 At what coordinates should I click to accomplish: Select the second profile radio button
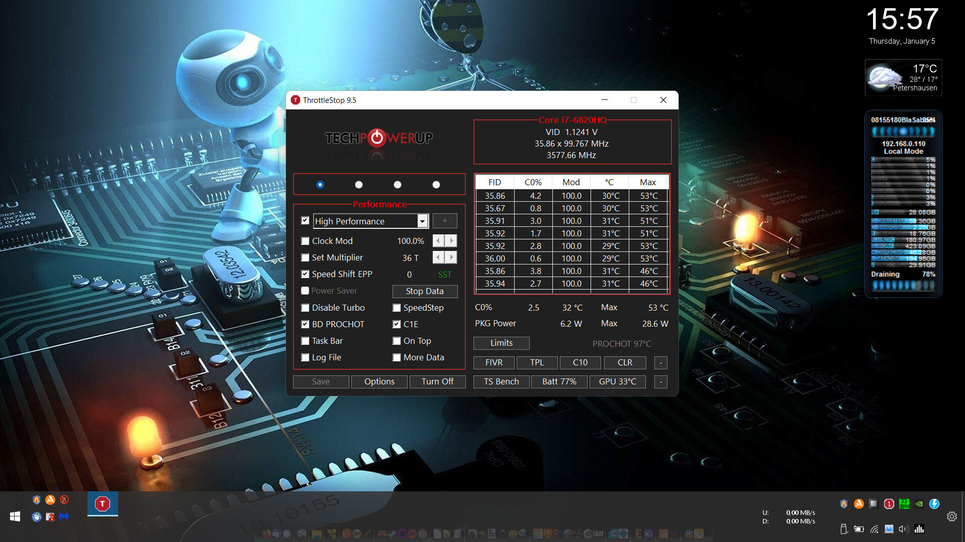(x=359, y=185)
